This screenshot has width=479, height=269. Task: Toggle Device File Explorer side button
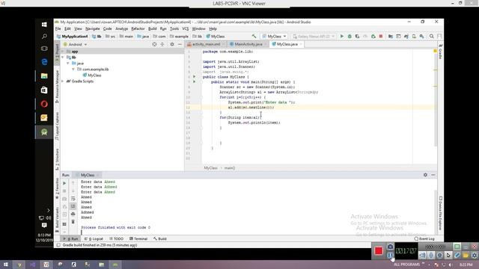[x=440, y=213]
